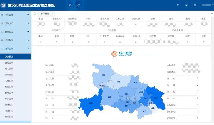Click the system emblem logo
Screen dimensions: 214x125
click(3, 5)
